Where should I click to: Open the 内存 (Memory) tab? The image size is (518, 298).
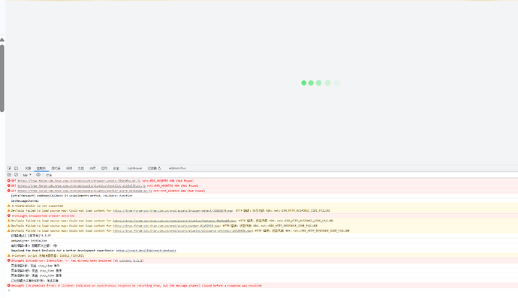tap(92, 168)
